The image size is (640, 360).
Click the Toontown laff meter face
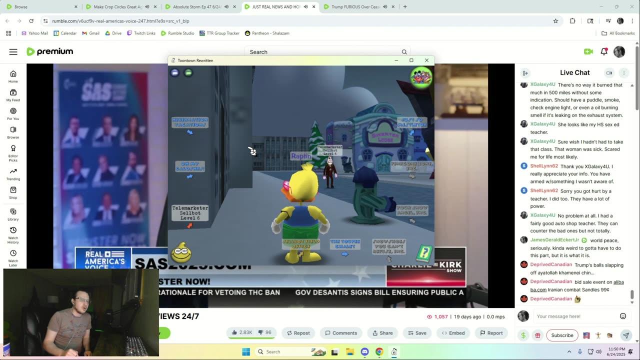tap(181, 253)
